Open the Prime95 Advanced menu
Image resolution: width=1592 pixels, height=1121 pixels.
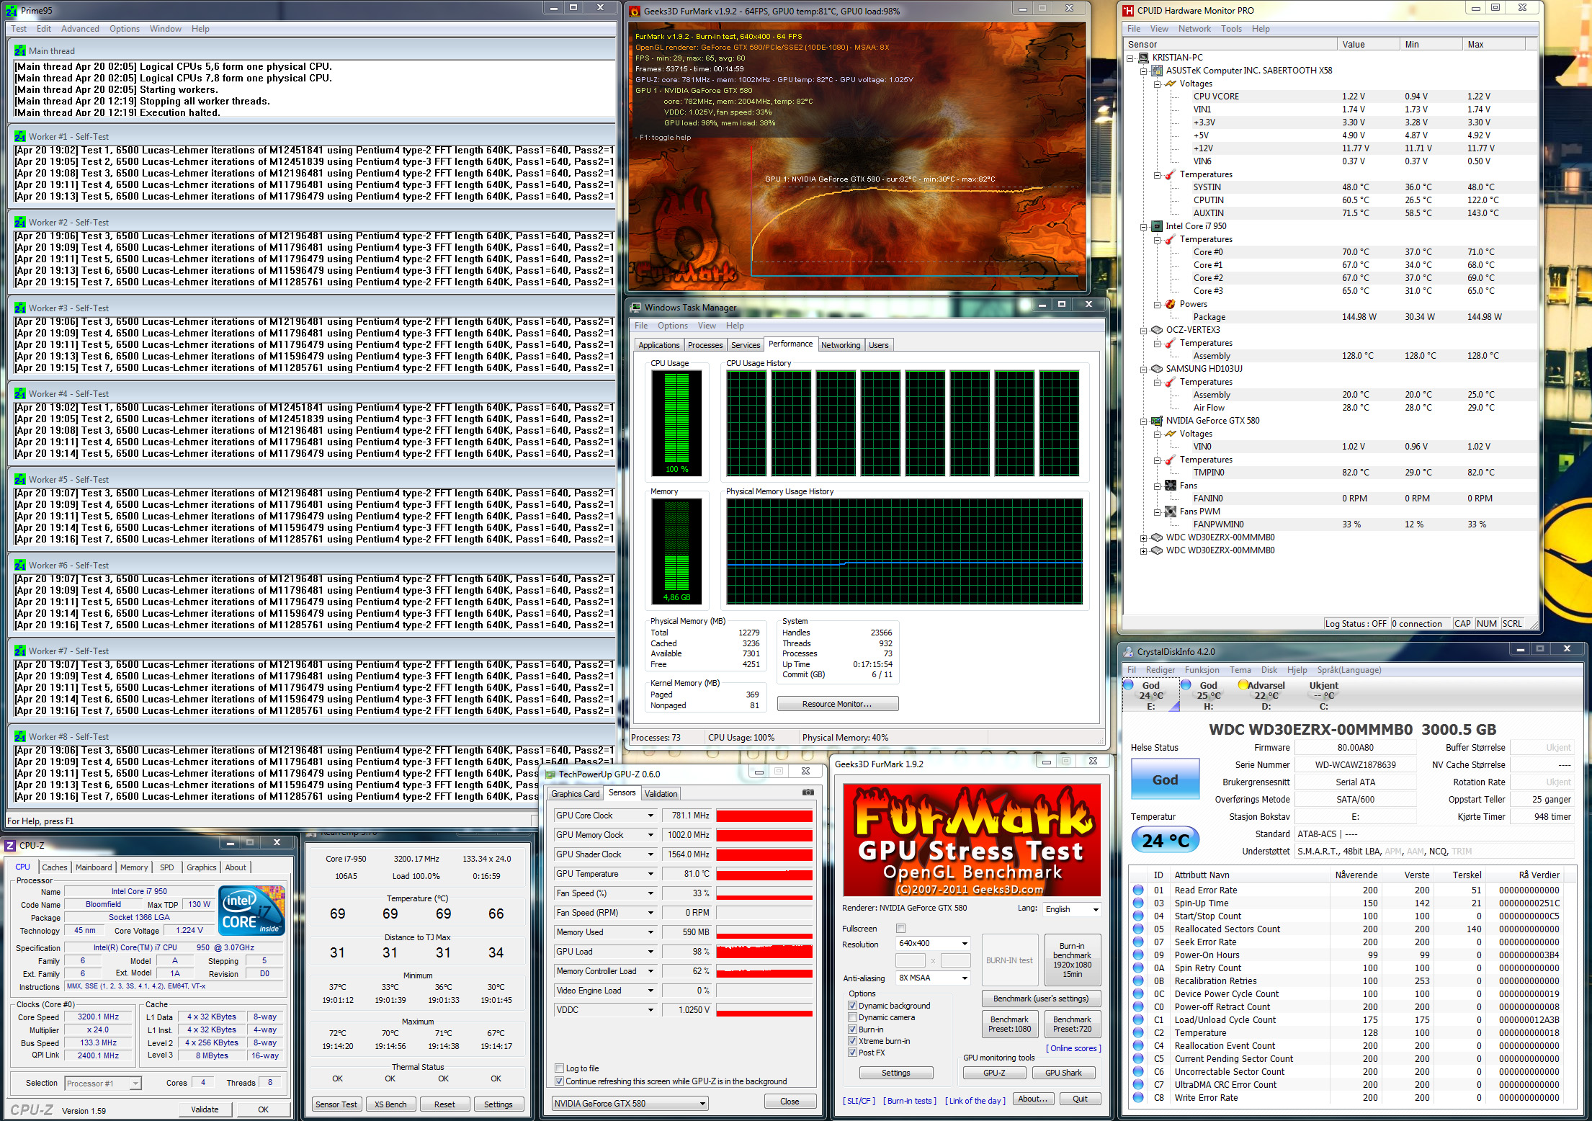(x=80, y=29)
